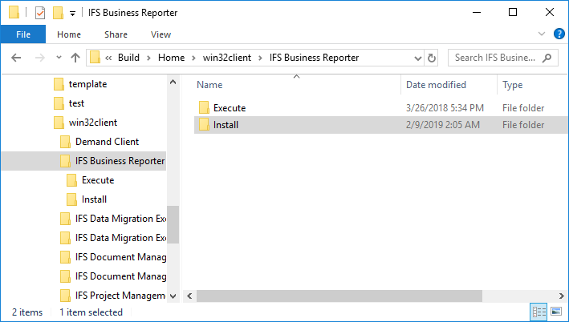Viewport: 569px width, 322px height.
Task: Open the View ribbon tab
Action: point(161,34)
